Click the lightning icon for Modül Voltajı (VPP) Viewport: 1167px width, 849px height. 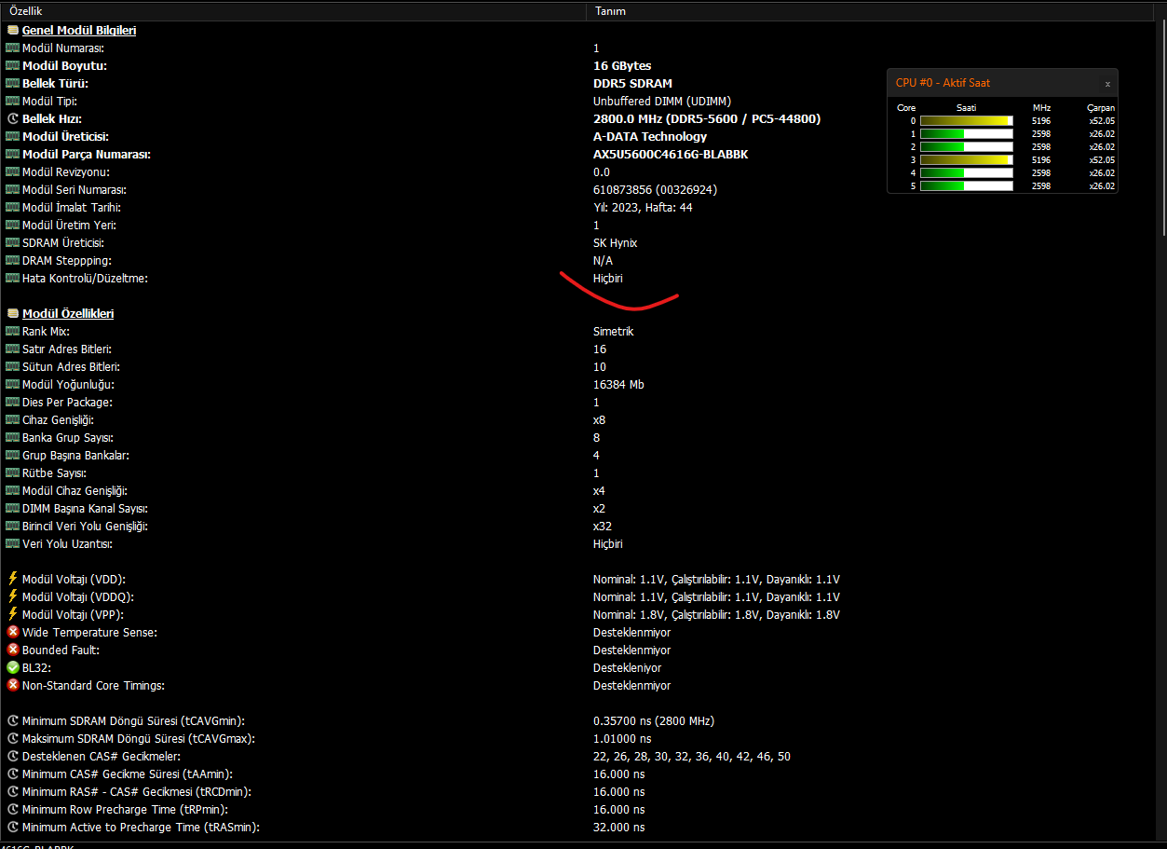[x=13, y=614]
